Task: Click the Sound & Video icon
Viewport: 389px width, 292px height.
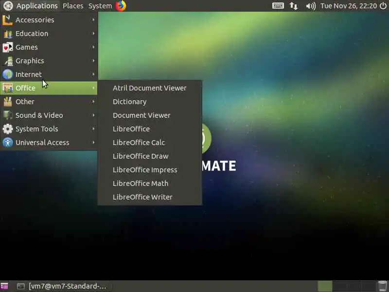Action: point(7,115)
